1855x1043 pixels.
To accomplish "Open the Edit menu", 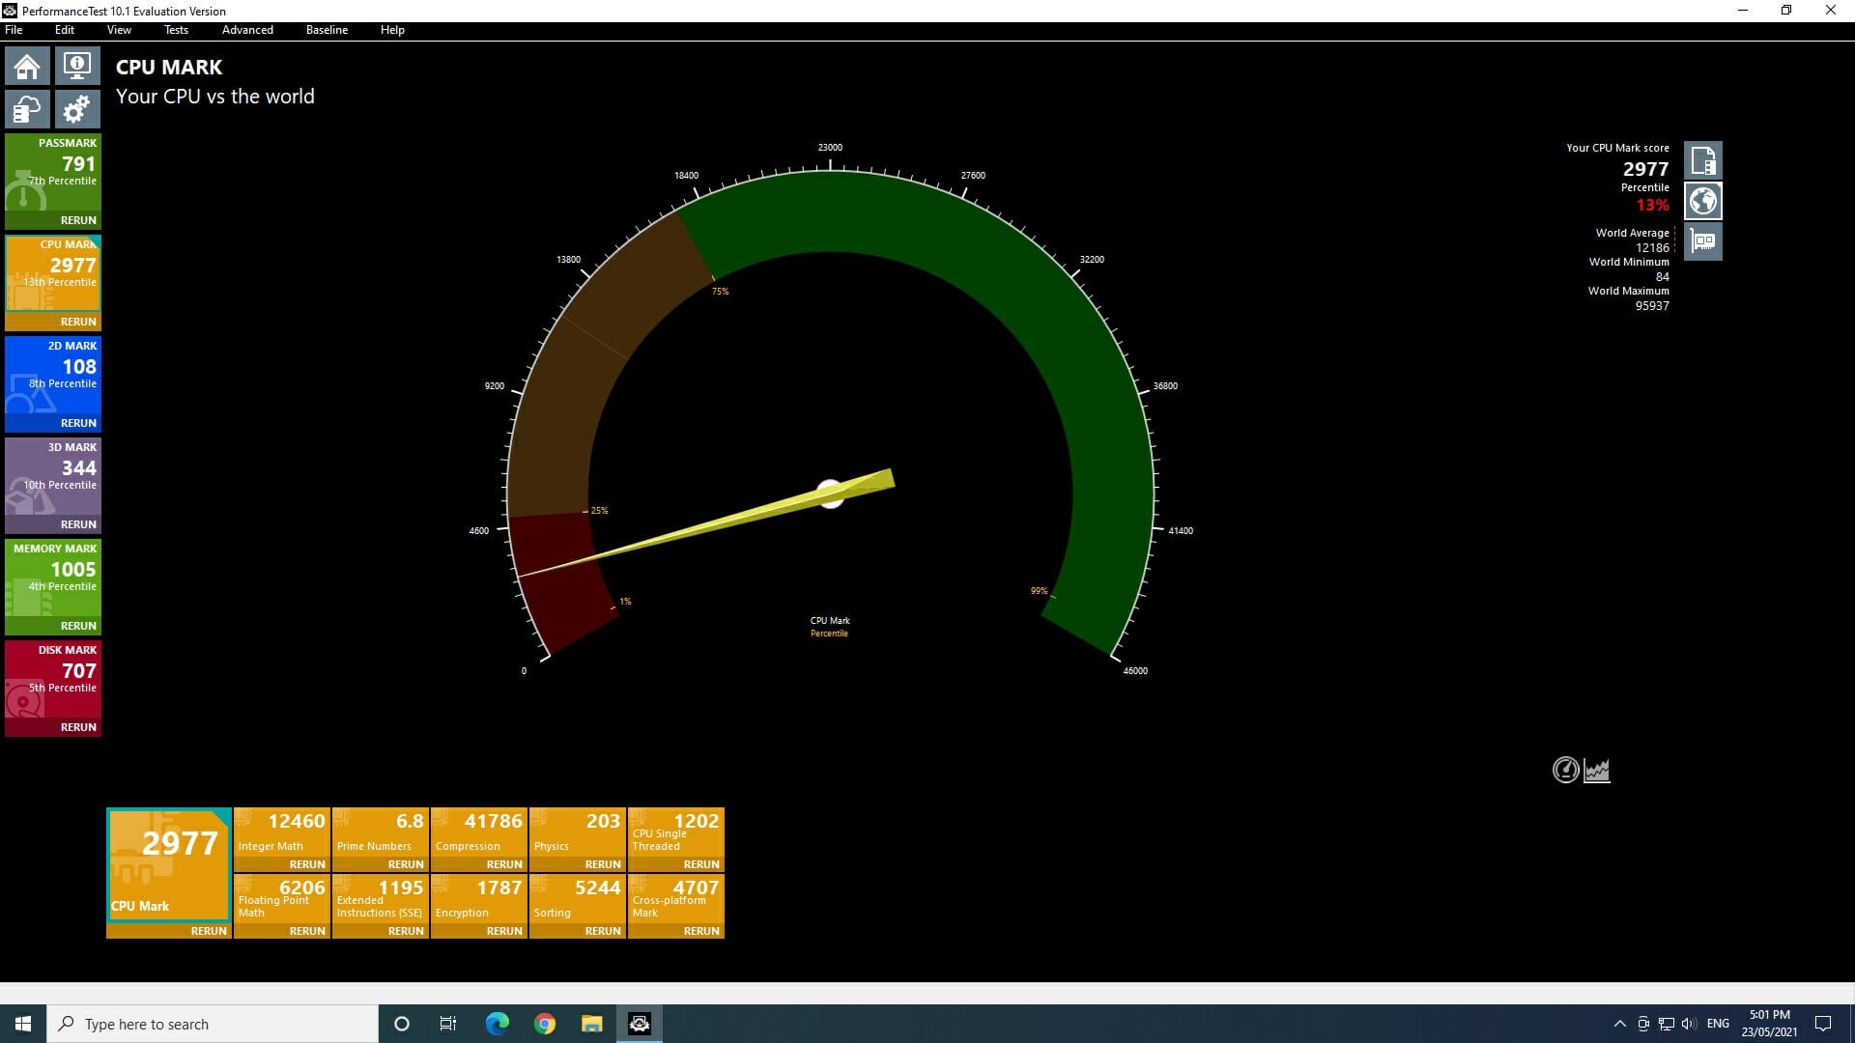I will pyautogui.click(x=65, y=30).
